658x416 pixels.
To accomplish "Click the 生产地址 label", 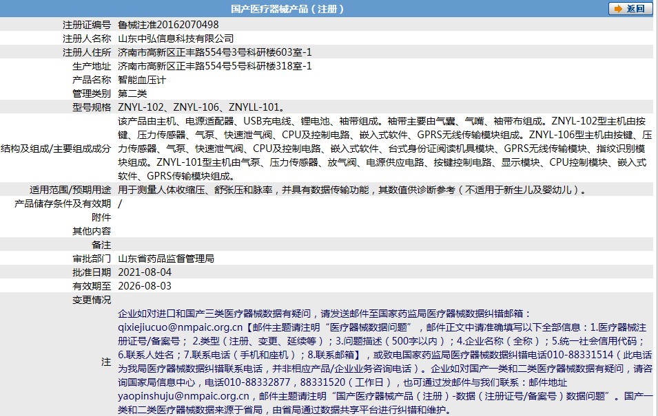I will click(x=92, y=66).
